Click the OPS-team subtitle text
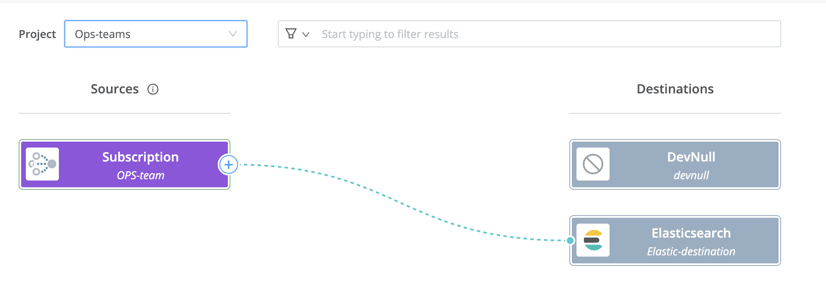826x301 pixels. 140,175
